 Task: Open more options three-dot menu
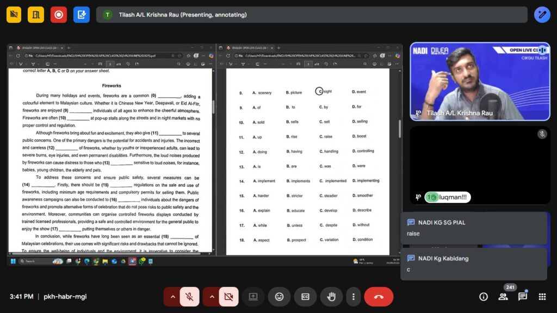(x=354, y=297)
